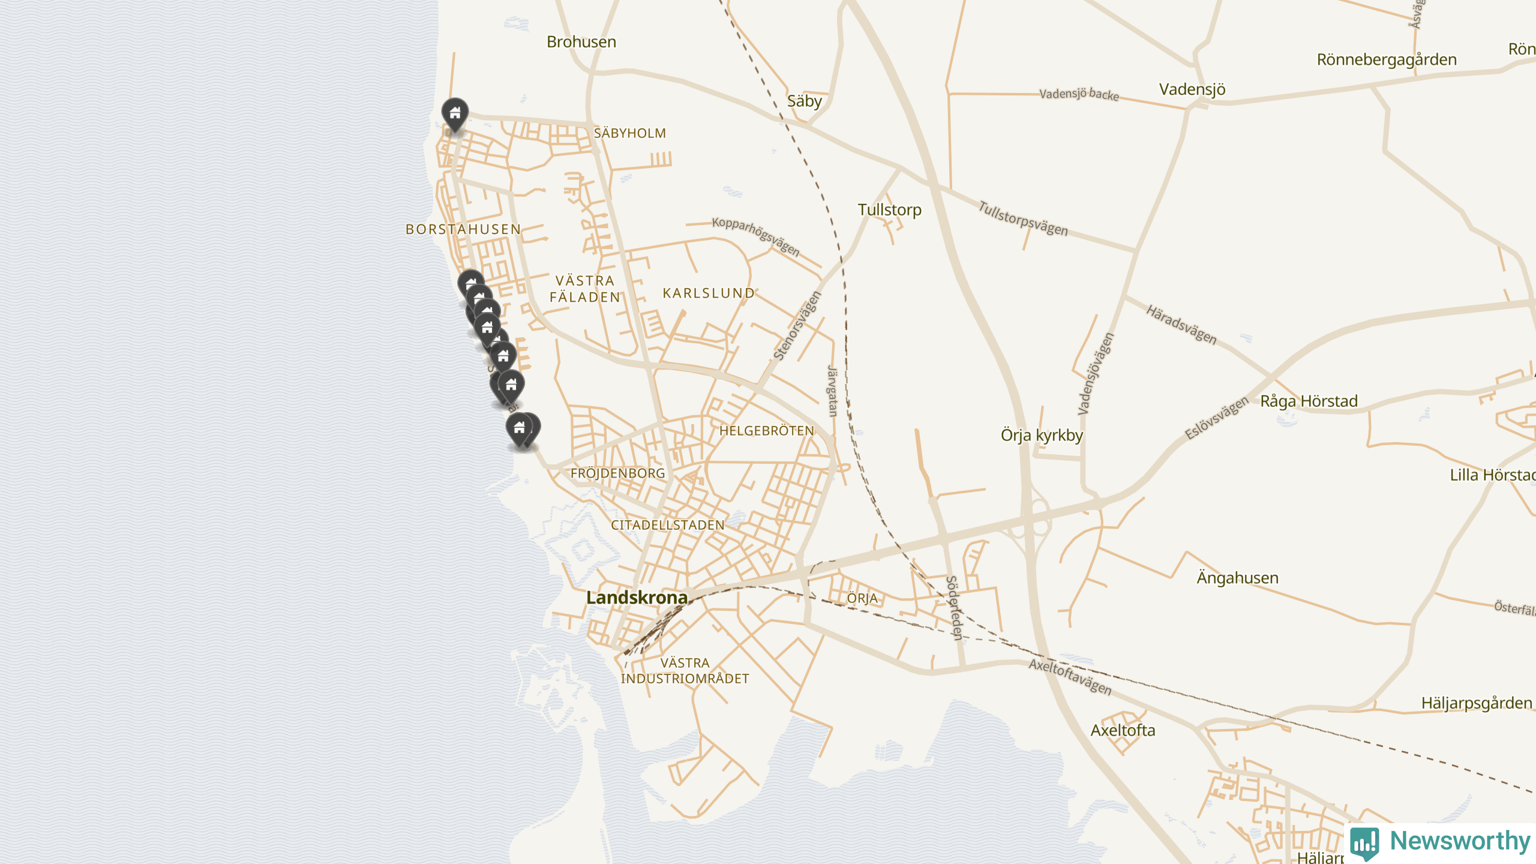Viewport: 1536px width, 864px height.
Task: Click the bold Landskrona city label
Action: click(637, 598)
